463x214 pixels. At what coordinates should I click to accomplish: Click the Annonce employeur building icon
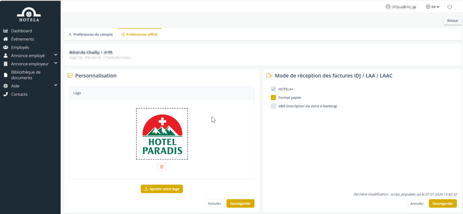(x=5, y=64)
